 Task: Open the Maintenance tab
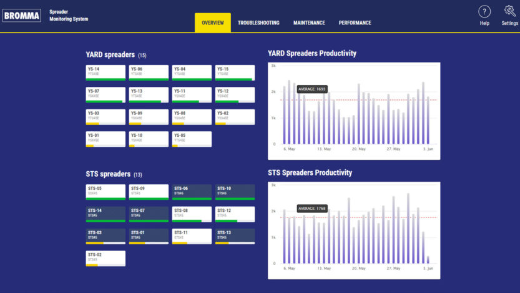point(309,23)
